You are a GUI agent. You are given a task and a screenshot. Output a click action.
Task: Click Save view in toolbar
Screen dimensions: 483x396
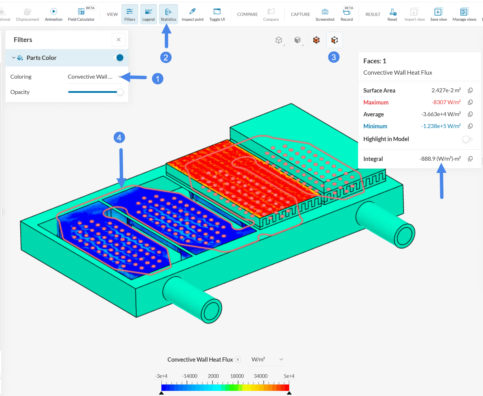tap(438, 14)
